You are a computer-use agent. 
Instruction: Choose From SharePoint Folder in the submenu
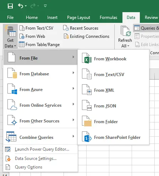tap(114, 137)
